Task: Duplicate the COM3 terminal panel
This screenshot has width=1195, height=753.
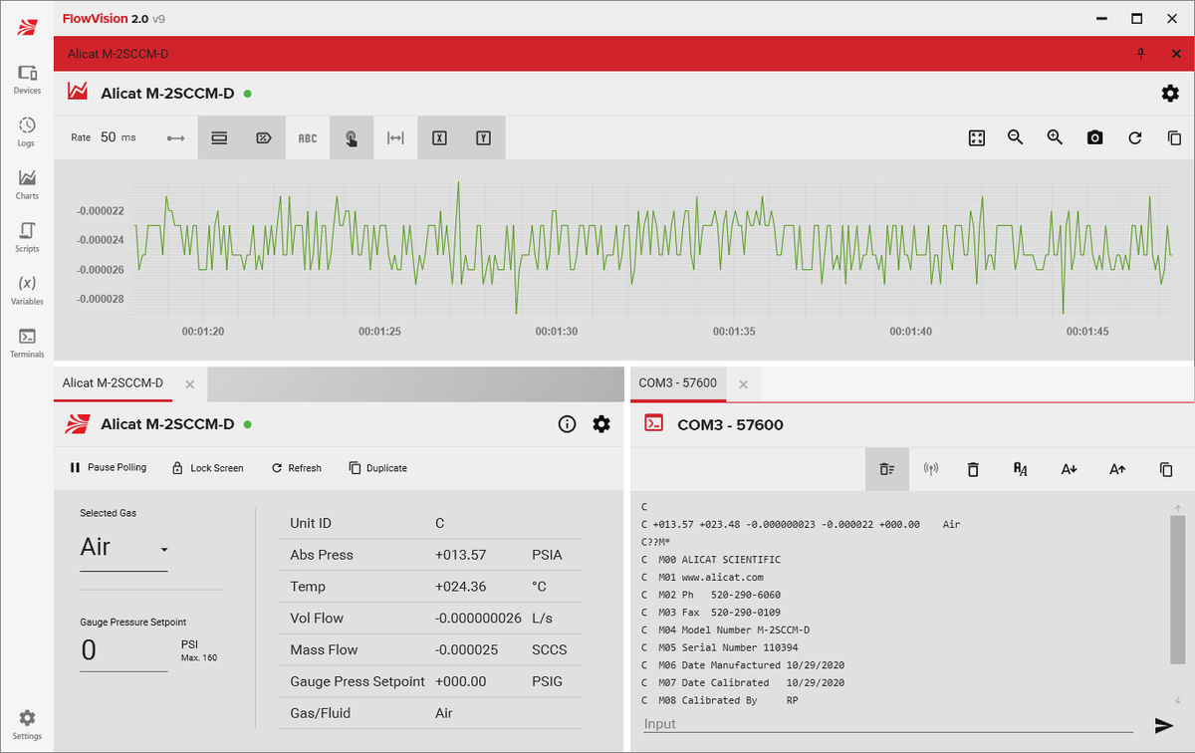Action: pyautogui.click(x=1166, y=469)
